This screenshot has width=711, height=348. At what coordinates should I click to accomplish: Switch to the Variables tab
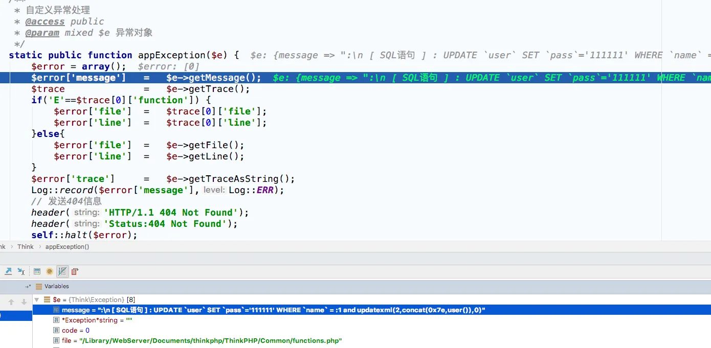(x=56, y=287)
